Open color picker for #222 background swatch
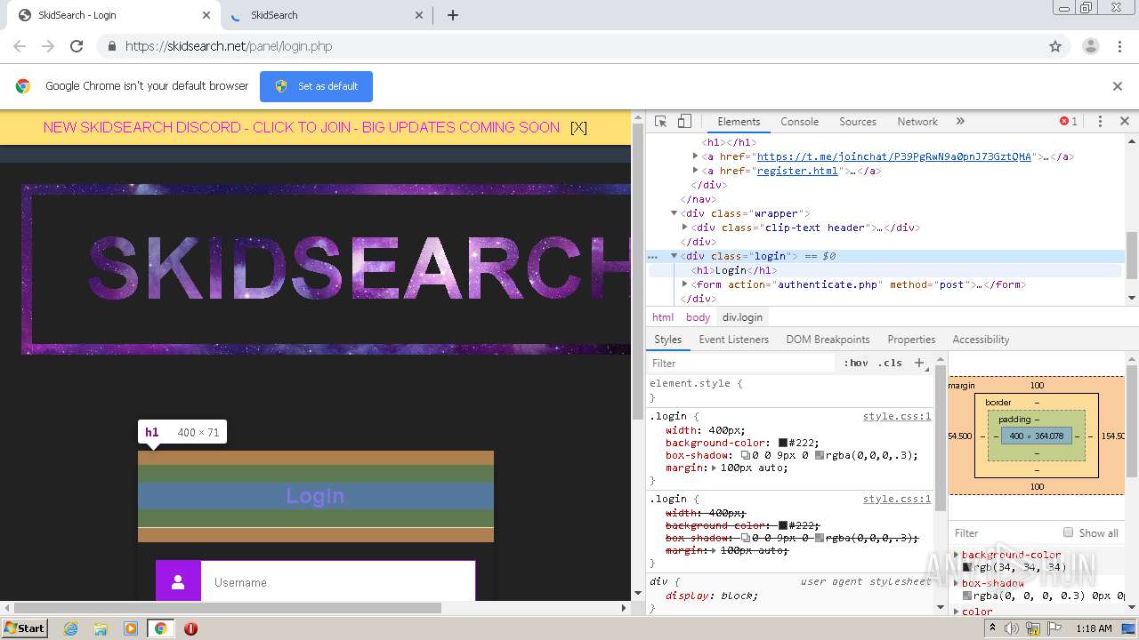This screenshot has height=640, width=1139. (783, 443)
